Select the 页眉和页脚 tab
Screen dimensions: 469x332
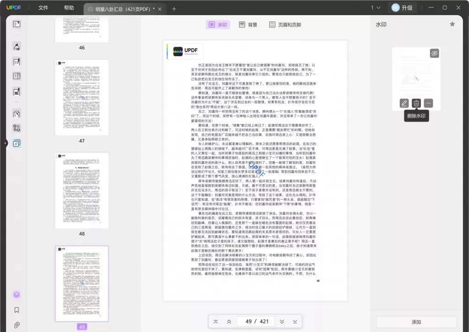pyautogui.click(x=285, y=25)
